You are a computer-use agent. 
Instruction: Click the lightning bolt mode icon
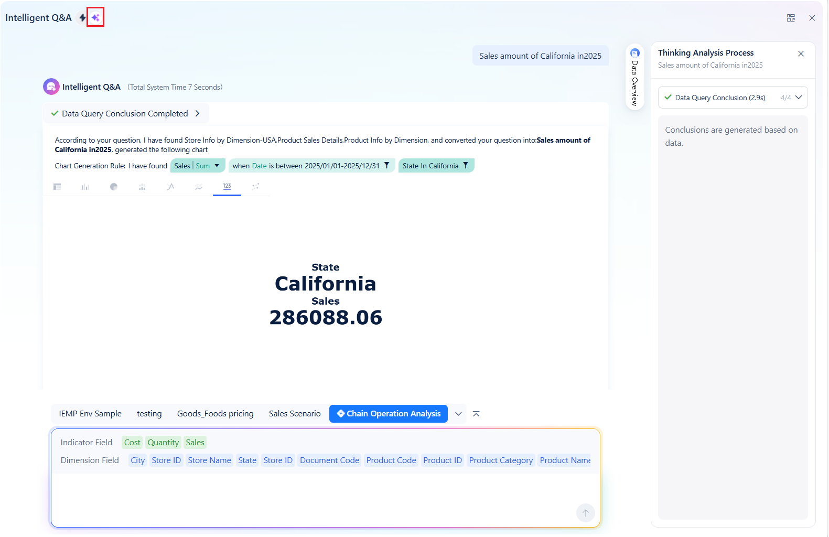(x=82, y=18)
